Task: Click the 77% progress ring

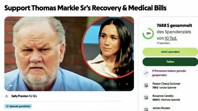Action: tap(148, 33)
